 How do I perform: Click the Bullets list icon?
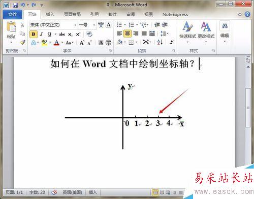pos(119,25)
